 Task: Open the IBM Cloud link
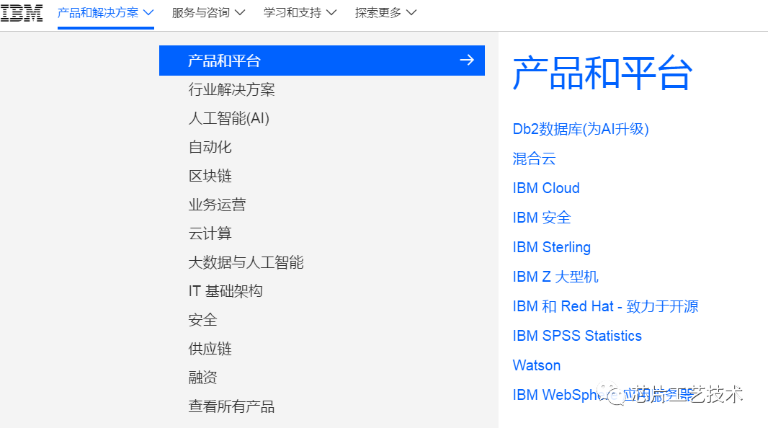click(546, 188)
